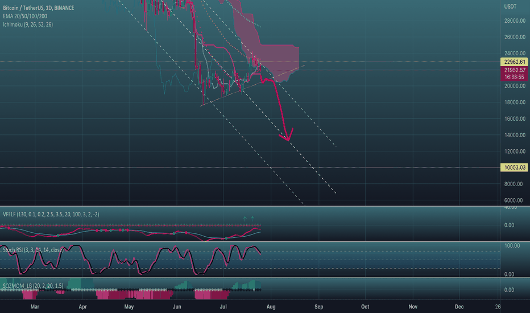Click the SQZMOM_LB indicator label
Viewport: 530px width, 313px height.
[33, 286]
